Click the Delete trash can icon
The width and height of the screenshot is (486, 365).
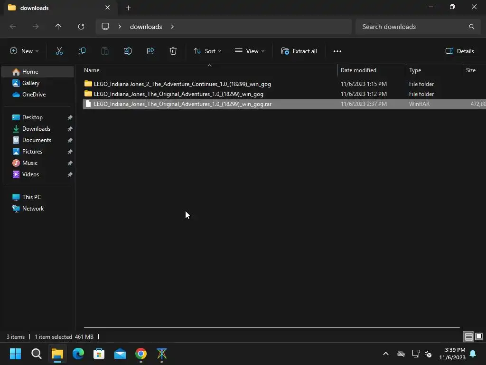point(173,51)
